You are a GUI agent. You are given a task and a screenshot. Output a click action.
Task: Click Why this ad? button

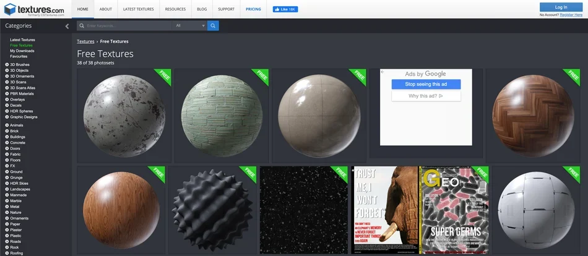click(x=426, y=96)
